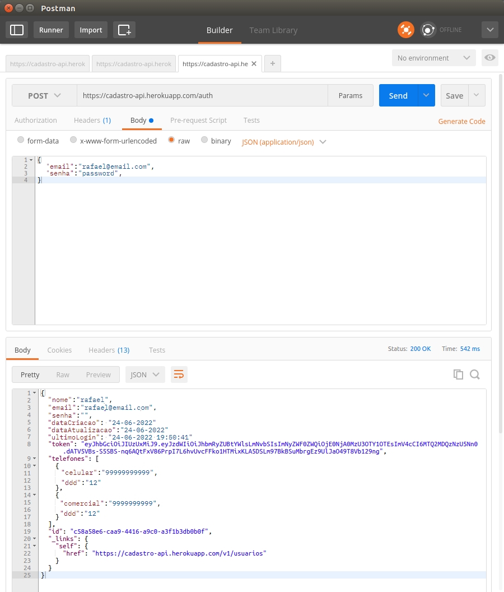504x592 pixels.
Task: Toggle line wrap in response
Action: [x=179, y=374]
